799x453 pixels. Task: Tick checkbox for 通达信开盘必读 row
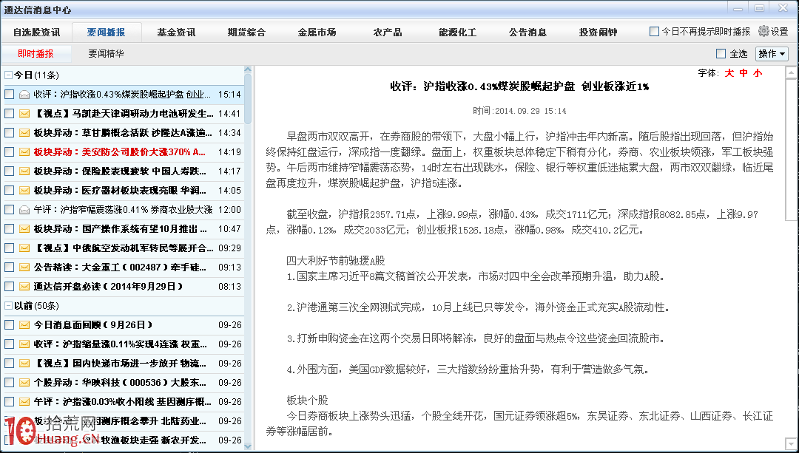coord(9,287)
